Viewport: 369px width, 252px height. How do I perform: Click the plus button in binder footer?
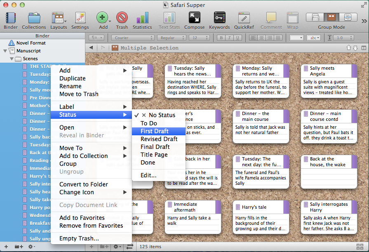pyautogui.click(x=6, y=247)
